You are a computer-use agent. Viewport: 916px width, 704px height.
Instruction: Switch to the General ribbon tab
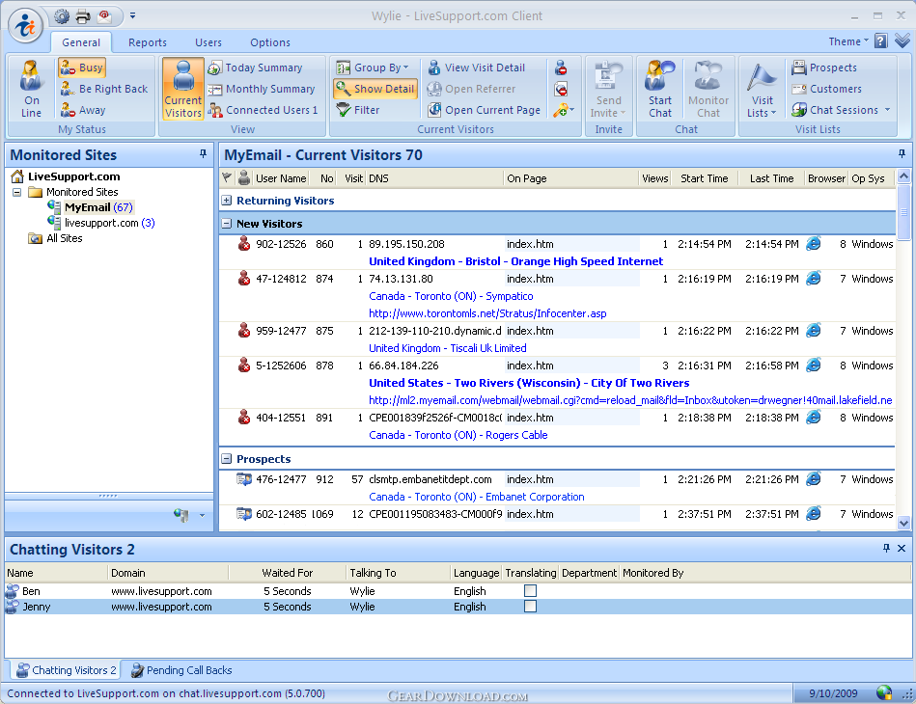(81, 42)
